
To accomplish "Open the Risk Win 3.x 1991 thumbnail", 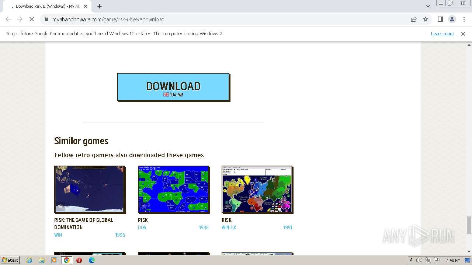I will pyautogui.click(x=257, y=189).
